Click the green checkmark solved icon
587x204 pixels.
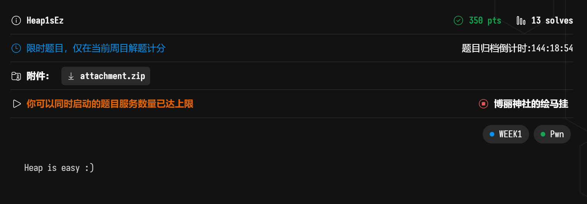click(458, 20)
